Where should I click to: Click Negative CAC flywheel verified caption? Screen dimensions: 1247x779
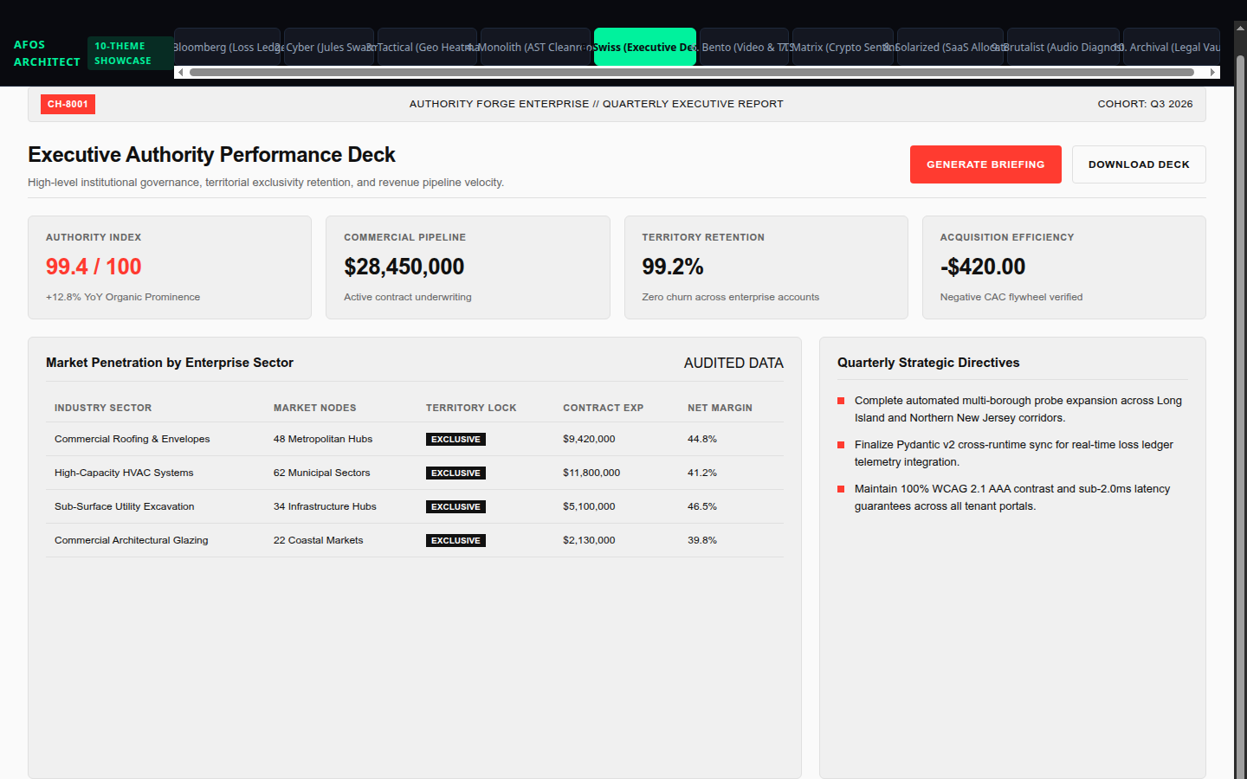tap(1011, 297)
